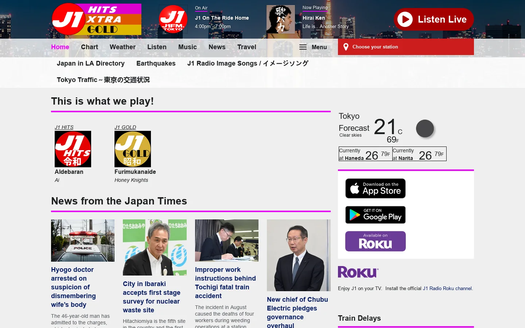Open the hamburger Menu icon

tap(303, 47)
